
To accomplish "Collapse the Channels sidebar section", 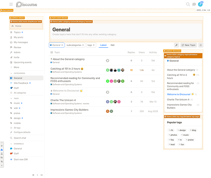I will tap(17, 144).
